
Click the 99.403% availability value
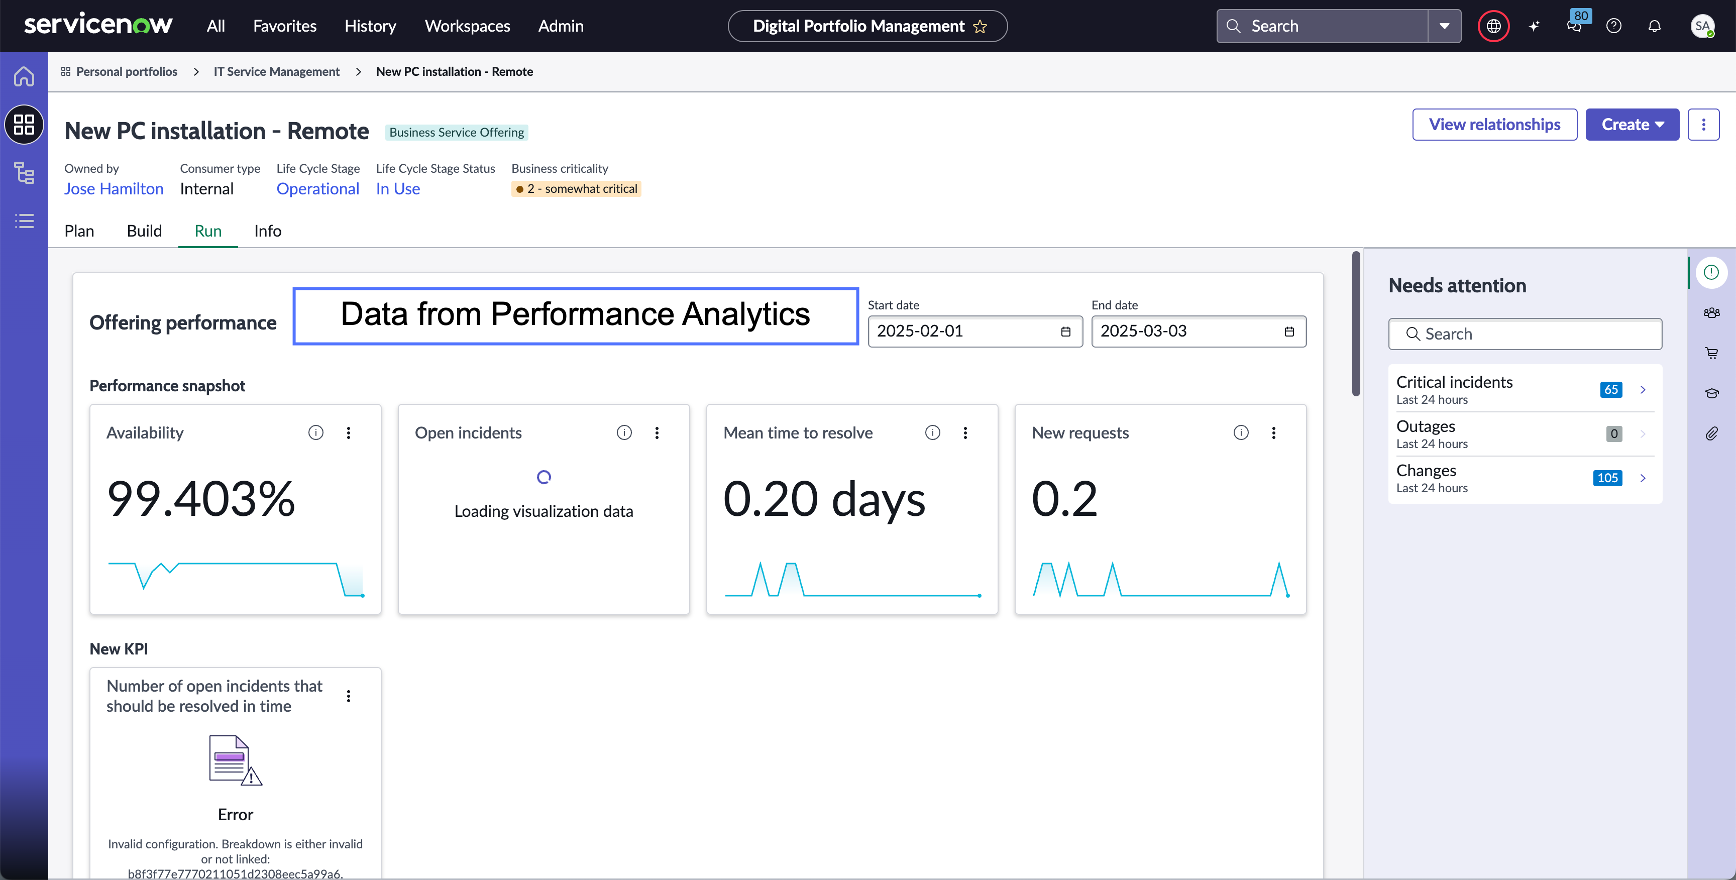pyautogui.click(x=201, y=499)
